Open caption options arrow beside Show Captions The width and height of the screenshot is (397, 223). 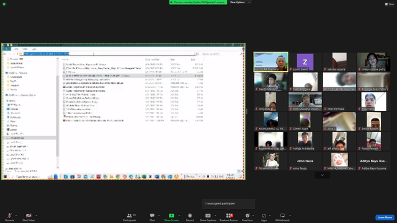pos(215,216)
